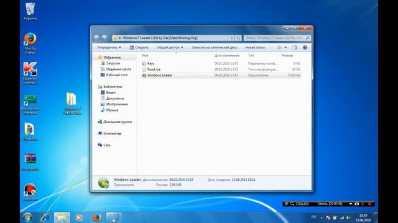Change the view mode icon
The image size is (398, 223).
(279, 47)
